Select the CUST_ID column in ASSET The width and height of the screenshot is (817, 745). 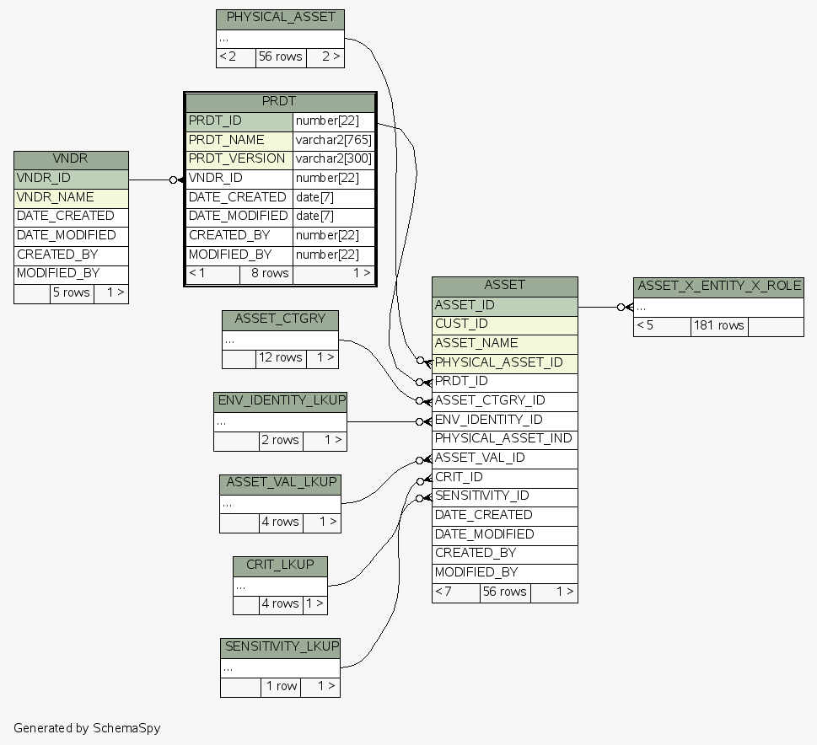[504, 324]
